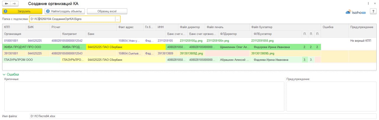Click the Имя файла input field
This screenshot has width=379, height=120.
(x=203, y=116)
